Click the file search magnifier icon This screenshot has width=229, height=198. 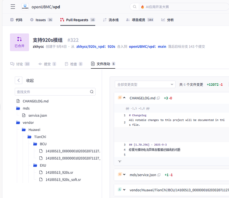pyautogui.click(x=92, y=92)
